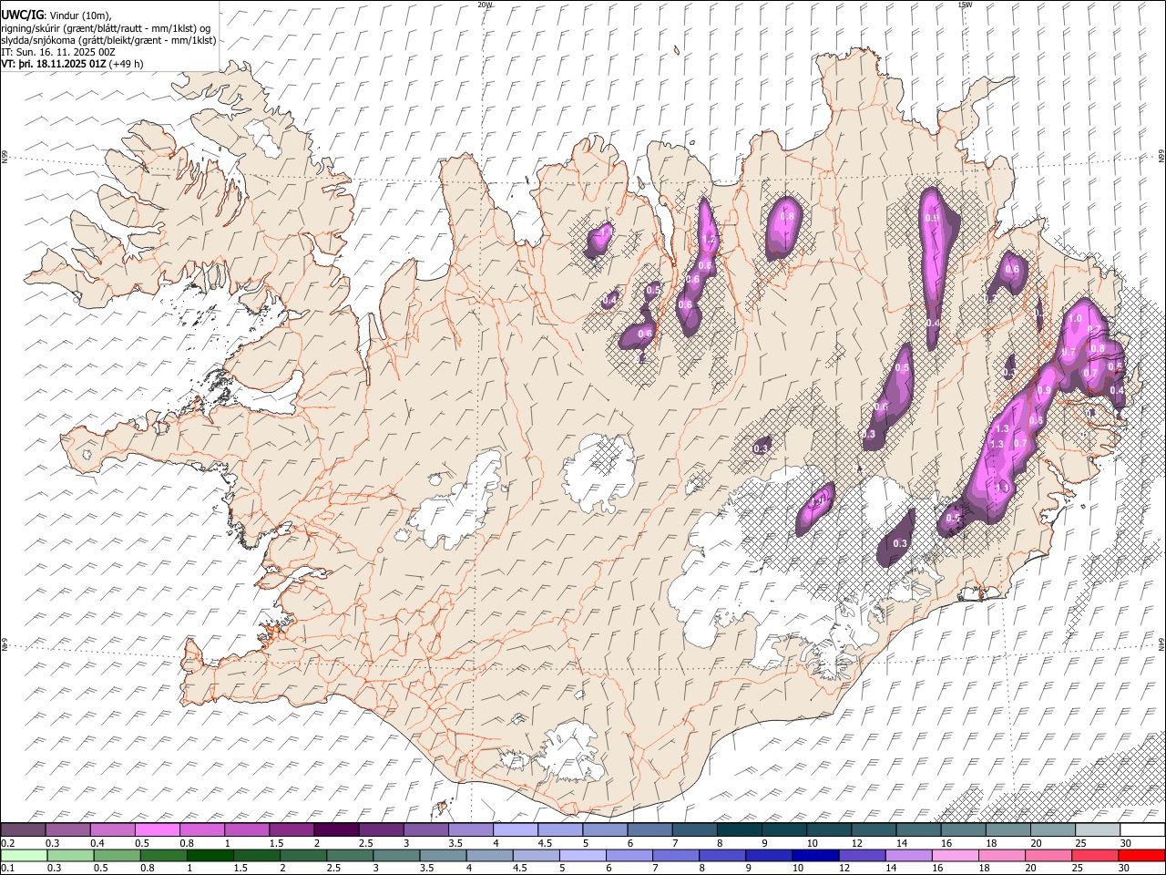Click the IT: Sun. 16. 11. 2025 00Z line
This screenshot has width=1166, height=875.
[x=58, y=53]
